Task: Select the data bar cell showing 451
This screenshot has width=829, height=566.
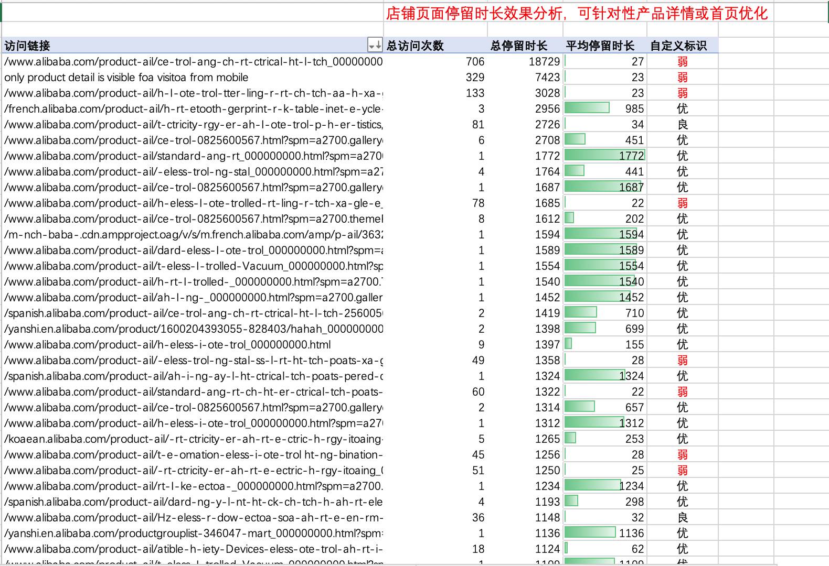Action: tap(605, 140)
